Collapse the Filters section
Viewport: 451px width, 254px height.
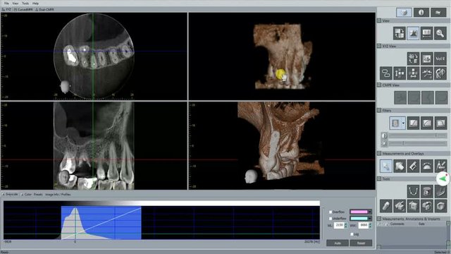[379, 111]
